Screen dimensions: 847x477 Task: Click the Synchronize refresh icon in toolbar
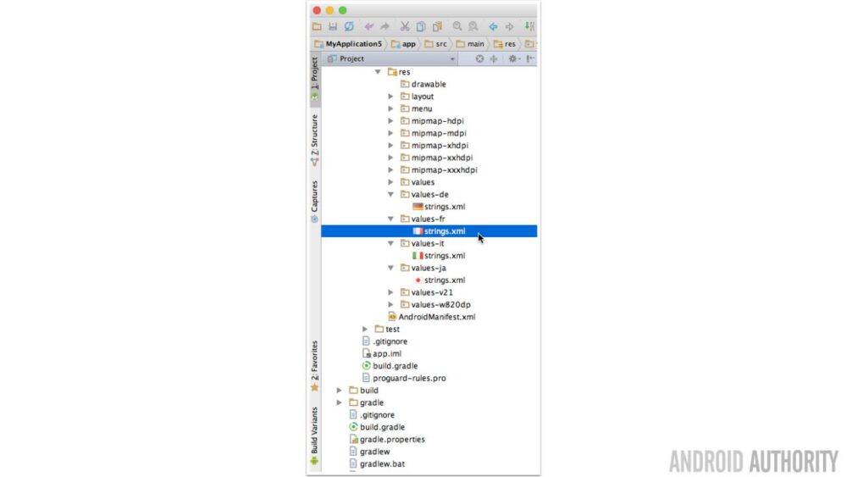click(x=349, y=26)
